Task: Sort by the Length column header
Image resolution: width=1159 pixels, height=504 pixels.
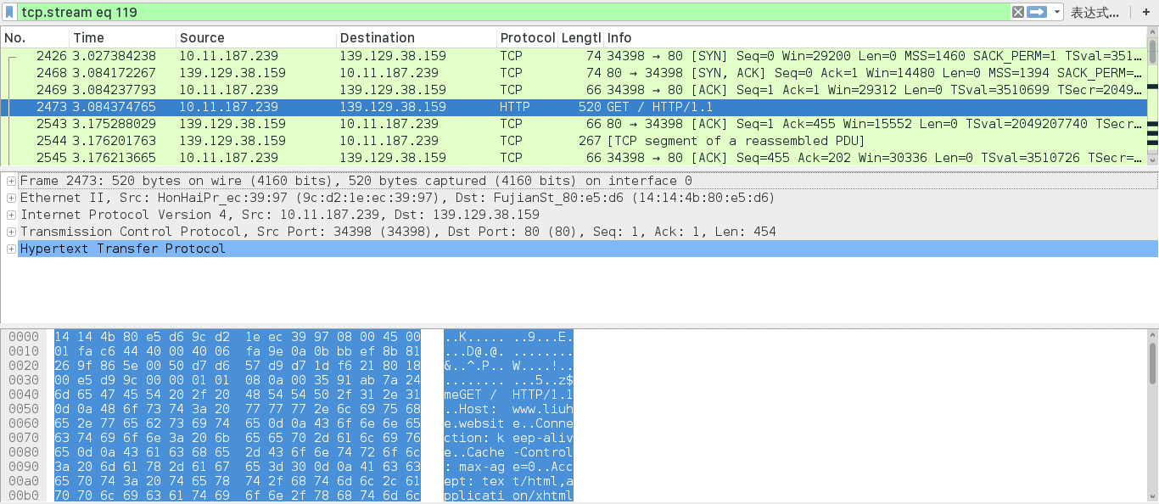Action: tap(580, 38)
